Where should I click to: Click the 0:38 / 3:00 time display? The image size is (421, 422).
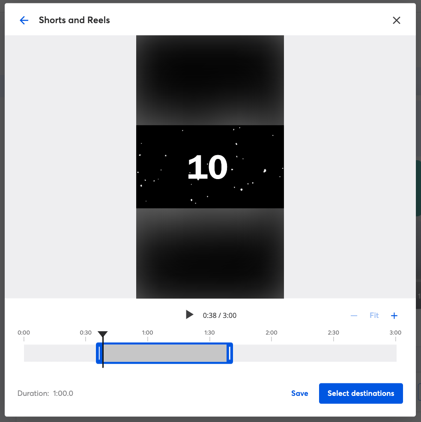tap(220, 315)
